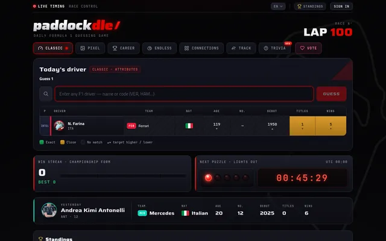Image resolution: width=386 pixels, height=241 pixels.
Task: Click the lit red start light
Action: tap(208, 178)
